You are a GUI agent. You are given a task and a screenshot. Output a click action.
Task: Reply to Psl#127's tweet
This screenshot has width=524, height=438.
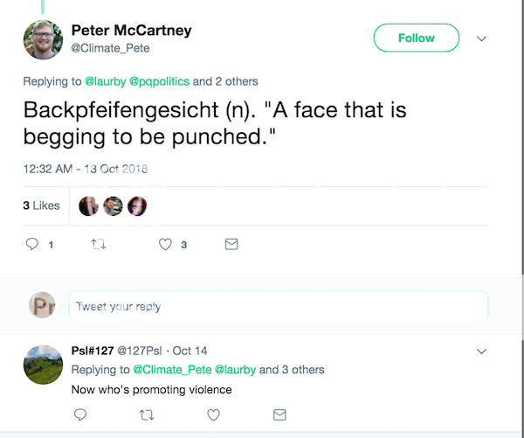(80, 414)
